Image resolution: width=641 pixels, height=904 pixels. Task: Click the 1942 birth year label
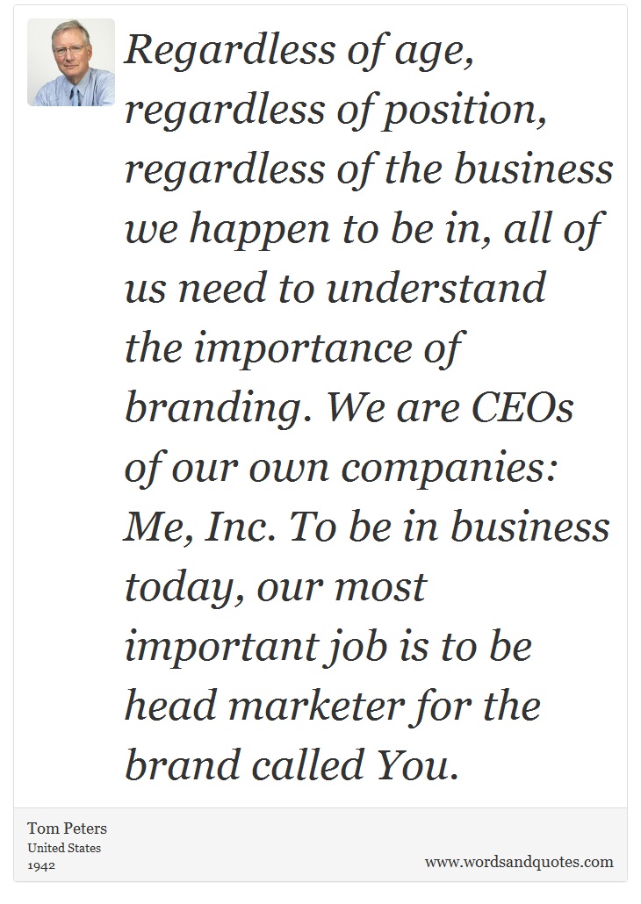pyautogui.click(x=41, y=865)
